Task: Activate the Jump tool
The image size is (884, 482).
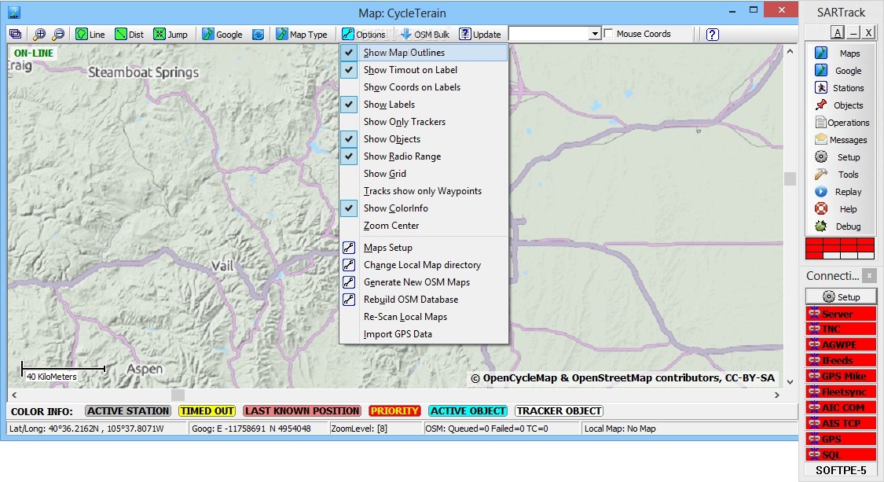Action: [x=171, y=35]
